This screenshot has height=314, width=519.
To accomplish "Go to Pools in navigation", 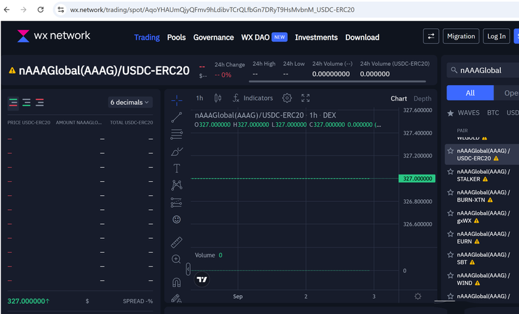I will (177, 38).
